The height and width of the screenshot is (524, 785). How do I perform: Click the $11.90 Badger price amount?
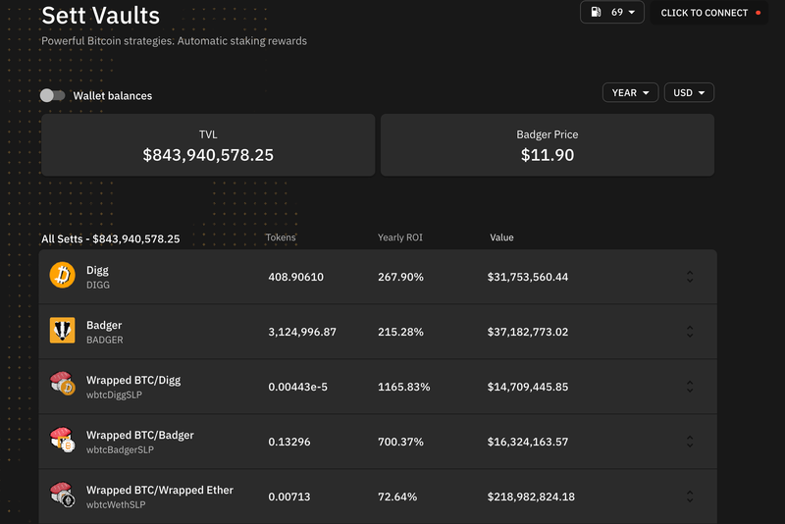click(x=548, y=155)
